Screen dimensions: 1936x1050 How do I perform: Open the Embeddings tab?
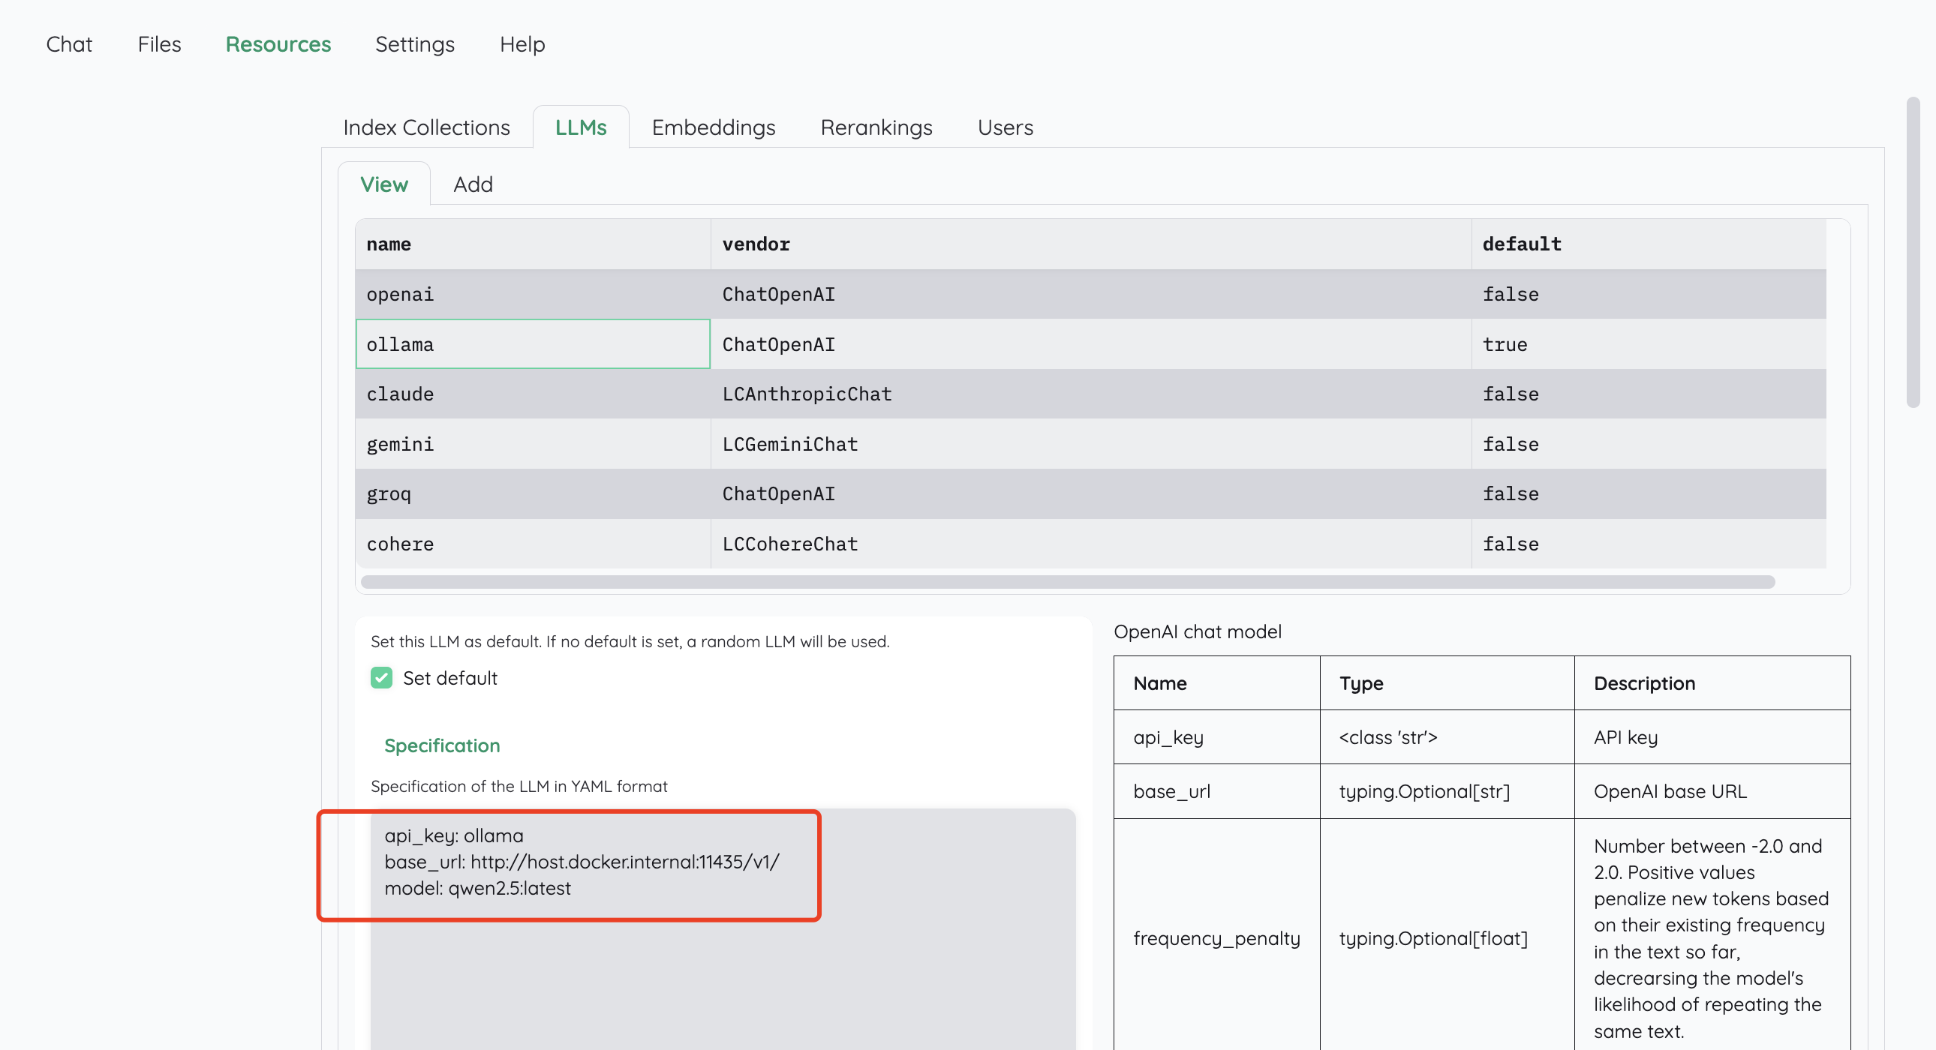(712, 127)
